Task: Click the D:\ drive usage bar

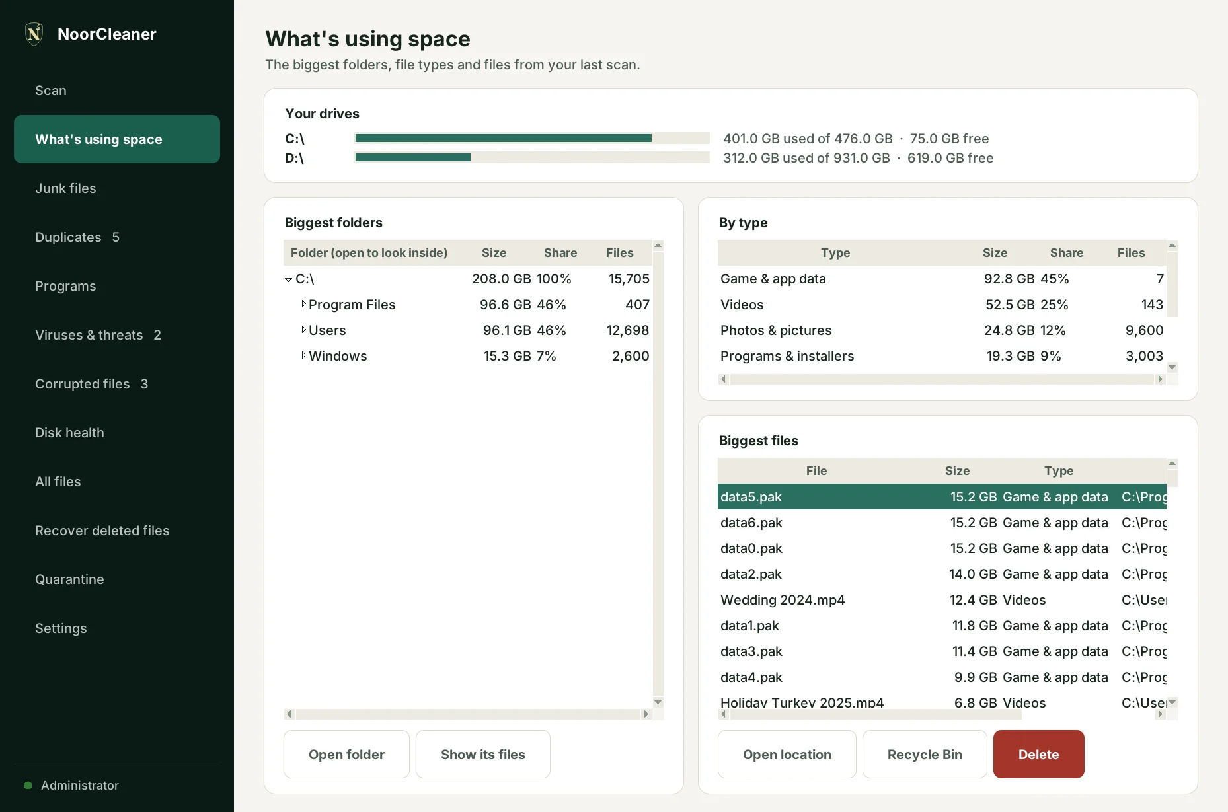Action: point(532,157)
